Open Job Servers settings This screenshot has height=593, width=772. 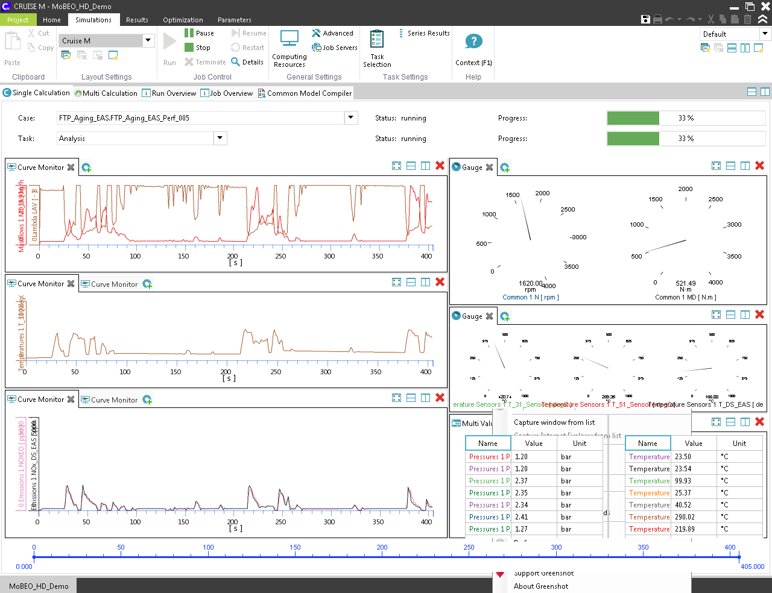335,48
